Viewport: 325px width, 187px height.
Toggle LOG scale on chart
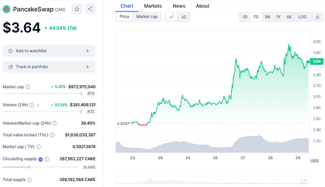pyautogui.click(x=302, y=17)
